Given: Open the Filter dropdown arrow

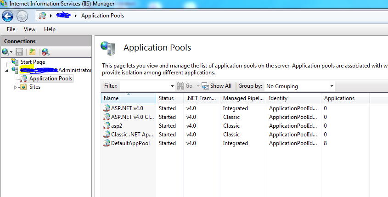Looking at the screenshot, I should pyautogui.click(x=172, y=86).
